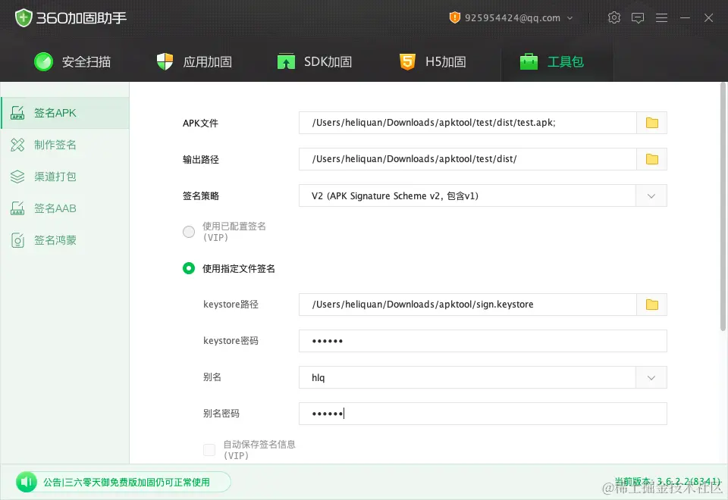728x500 pixels.
Task: Open 签名AAB in the sidebar
Action: [x=65, y=208]
